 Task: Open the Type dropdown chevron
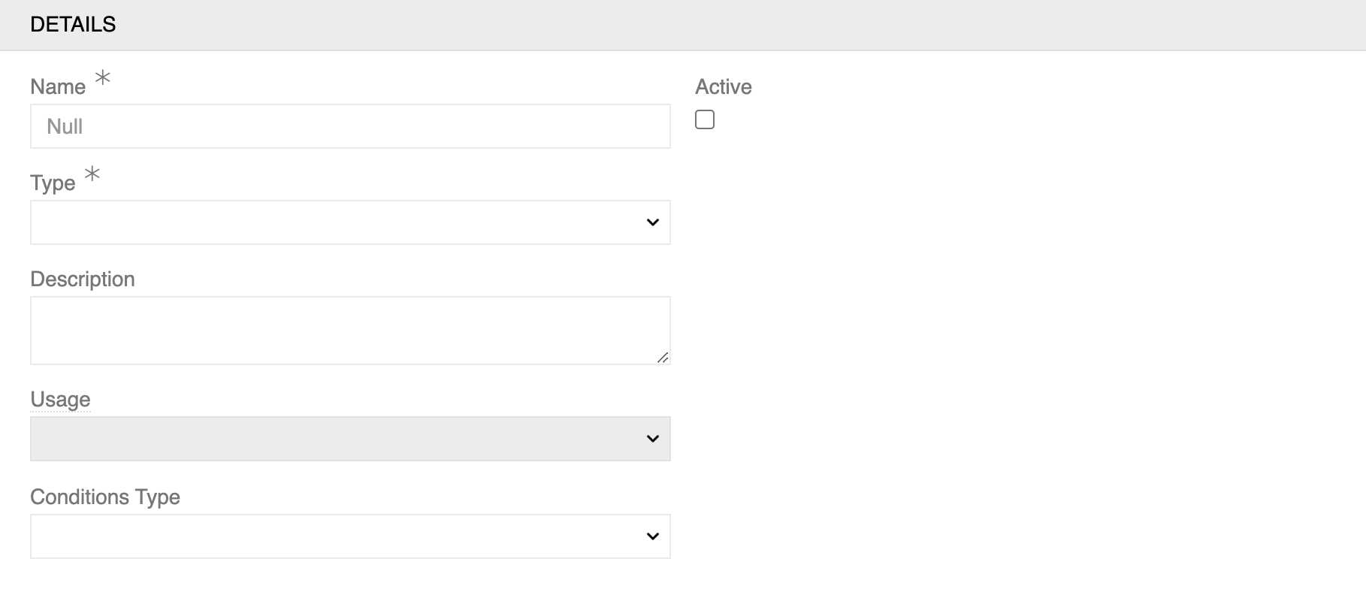(651, 222)
